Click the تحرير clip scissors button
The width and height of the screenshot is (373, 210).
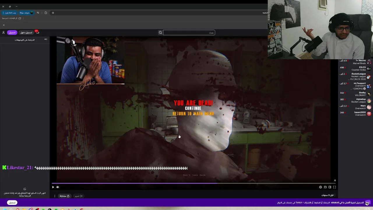click(x=78, y=196)
